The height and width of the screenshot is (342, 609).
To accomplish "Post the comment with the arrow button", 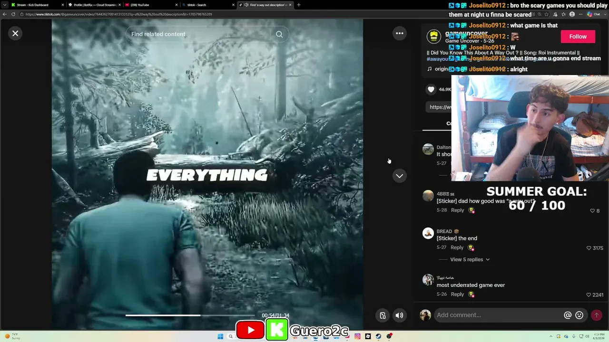I will pos(596,315).
